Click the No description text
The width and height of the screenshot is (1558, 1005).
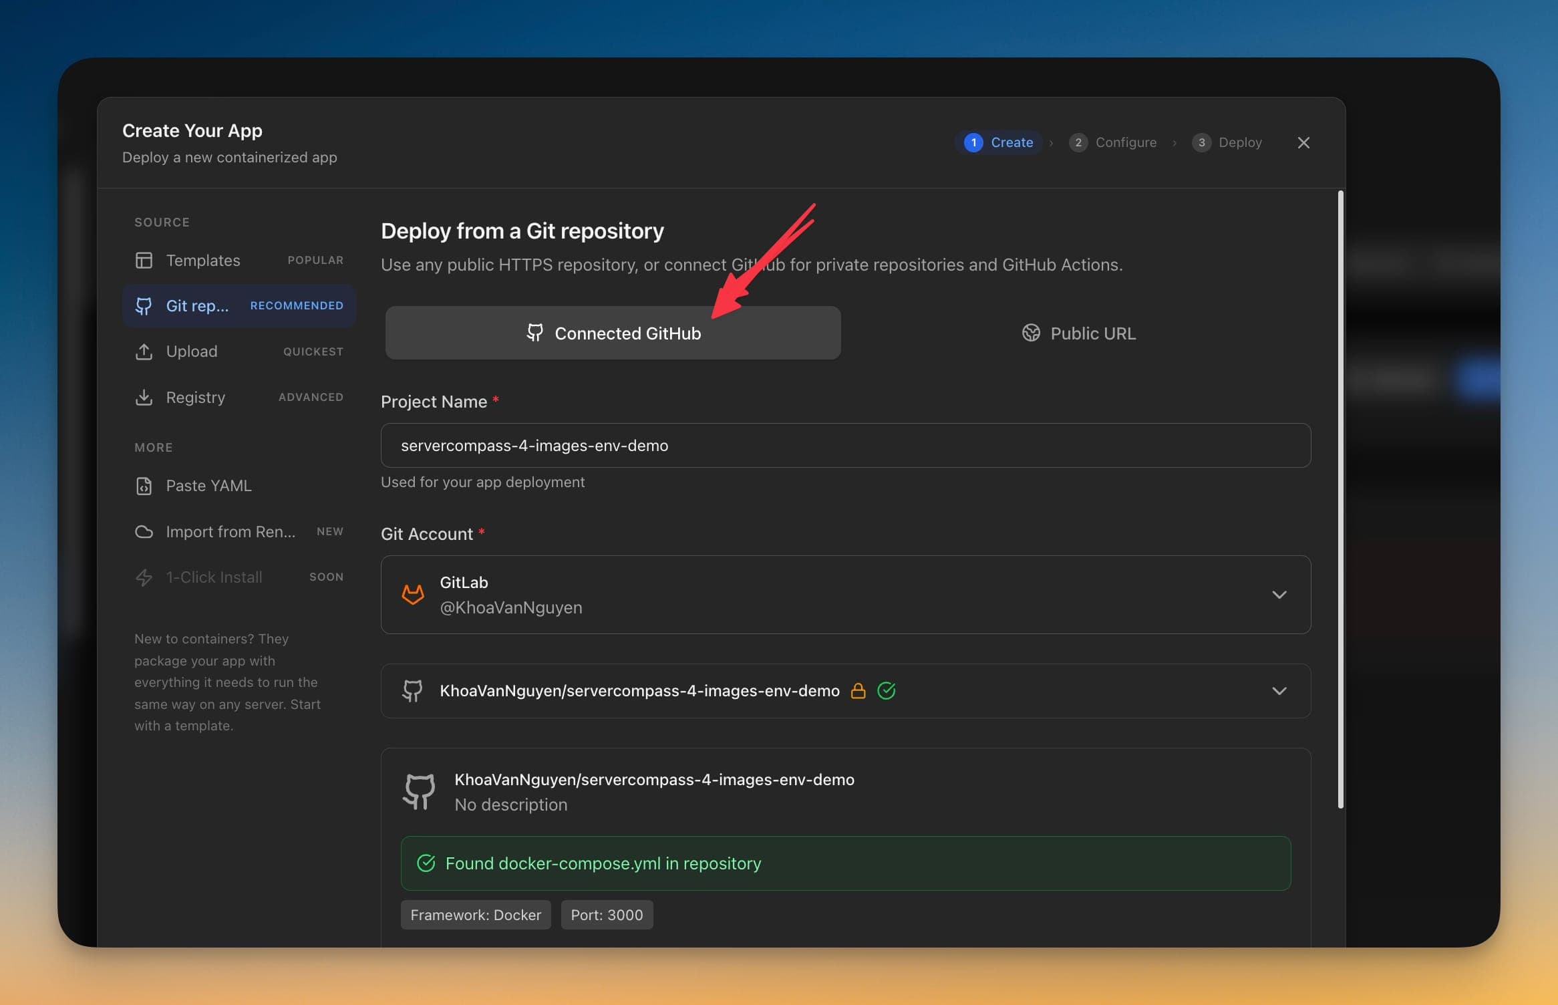pos(510,805)
